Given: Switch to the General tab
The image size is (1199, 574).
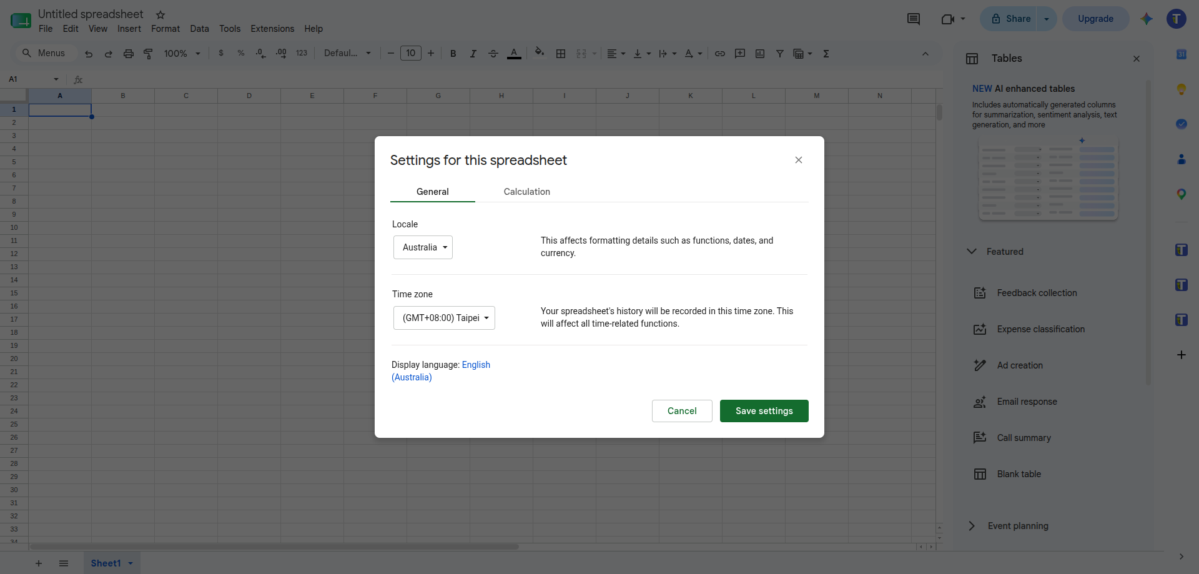Looking at the screenshot, I should click(433, 192).
